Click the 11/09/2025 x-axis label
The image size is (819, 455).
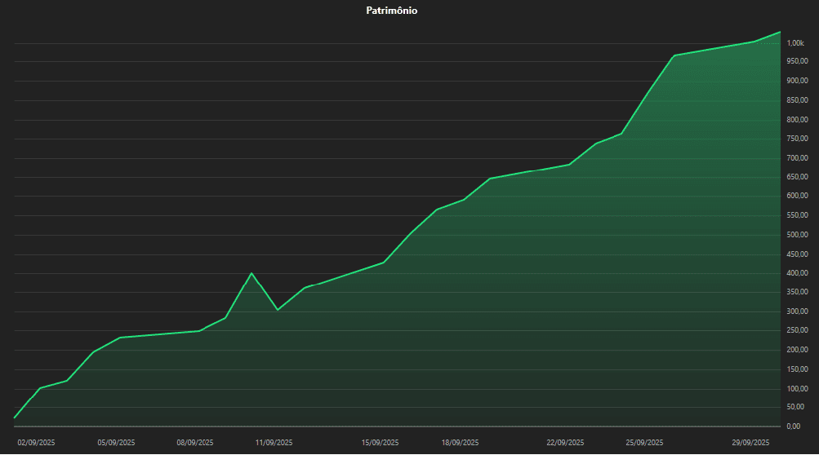274,443
